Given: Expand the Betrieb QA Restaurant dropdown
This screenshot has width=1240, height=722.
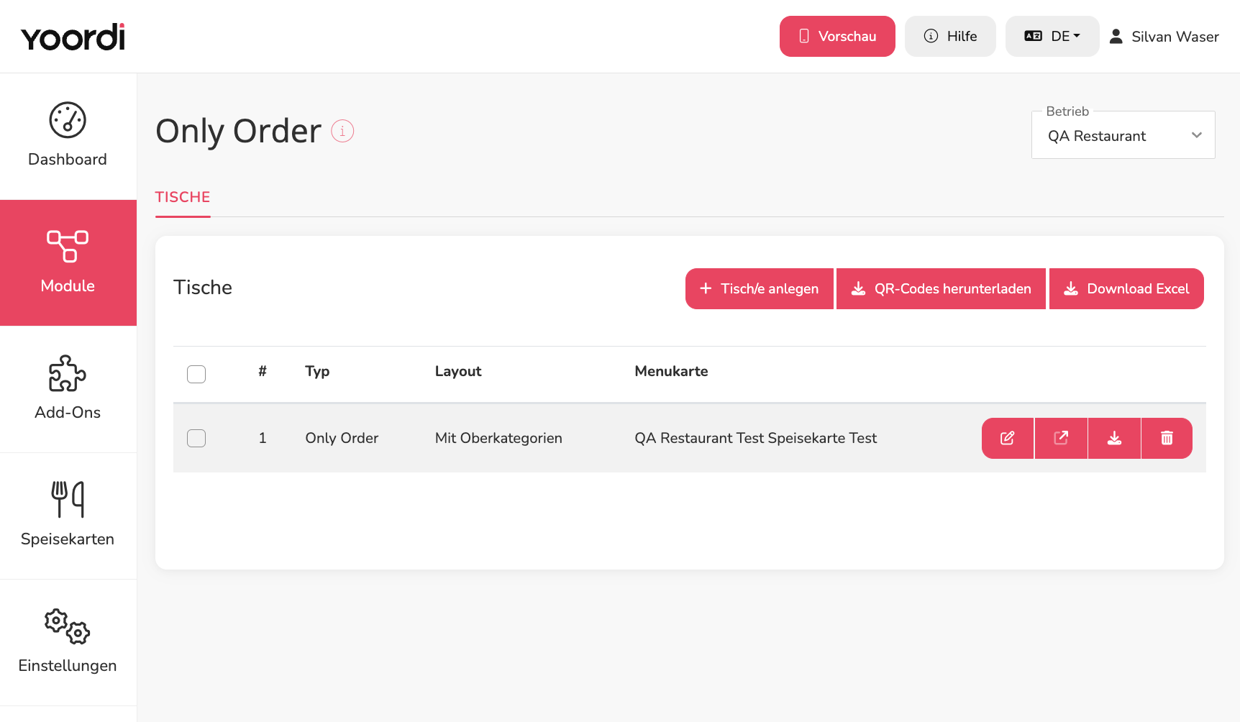Looking at the screenshot, I should (x=1123, y=135).
